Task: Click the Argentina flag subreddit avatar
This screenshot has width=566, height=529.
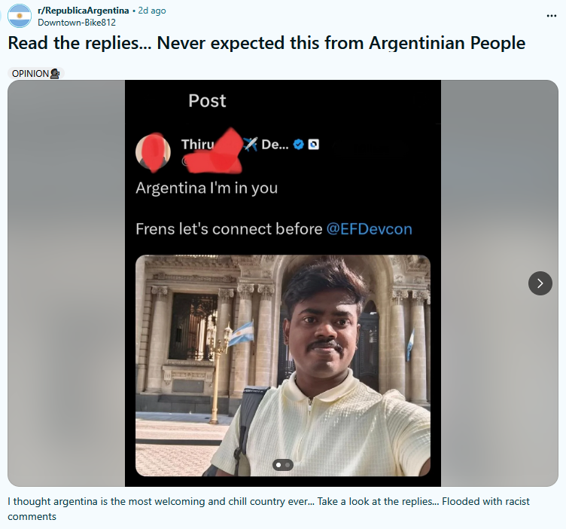Action: pos(20,16)
